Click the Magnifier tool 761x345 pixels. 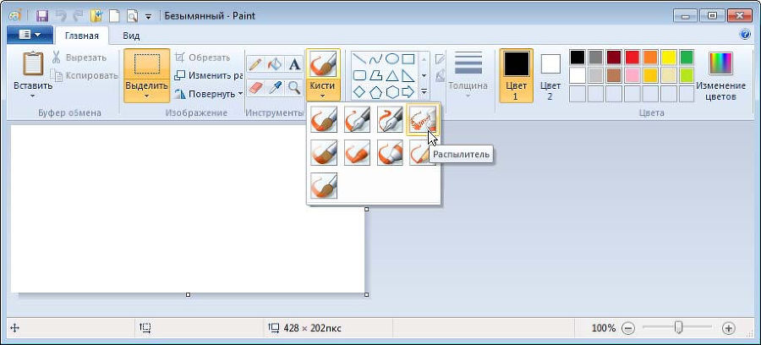(x=294, y=87)
